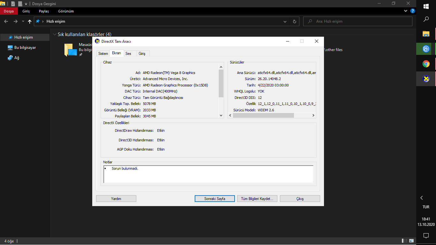Click the New Folder icon in the title bar

(x=20, y=4)
